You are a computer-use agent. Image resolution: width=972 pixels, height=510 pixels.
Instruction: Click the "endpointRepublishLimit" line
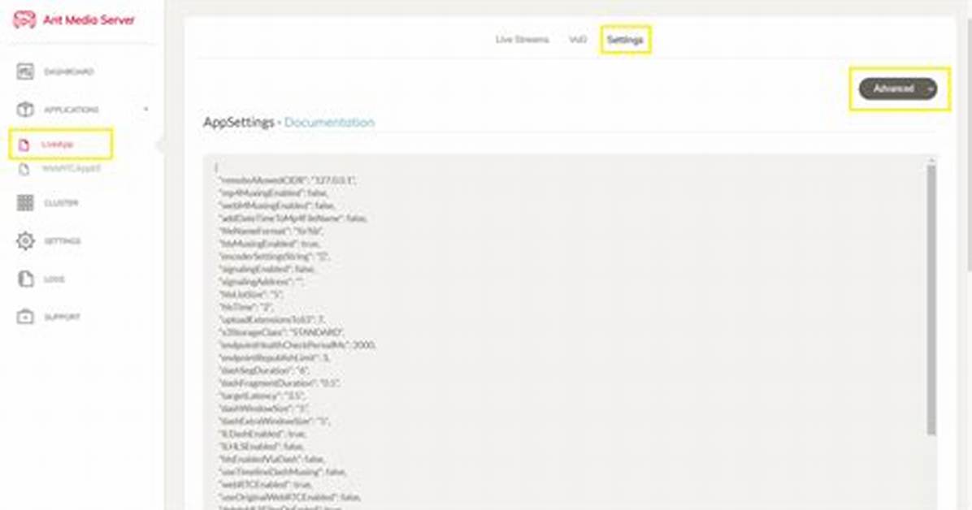point(275,357)
